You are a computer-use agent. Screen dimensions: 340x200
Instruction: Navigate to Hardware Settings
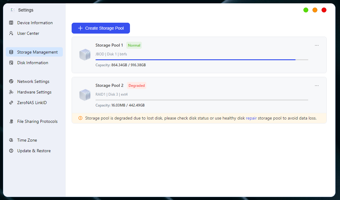[34, 92]
